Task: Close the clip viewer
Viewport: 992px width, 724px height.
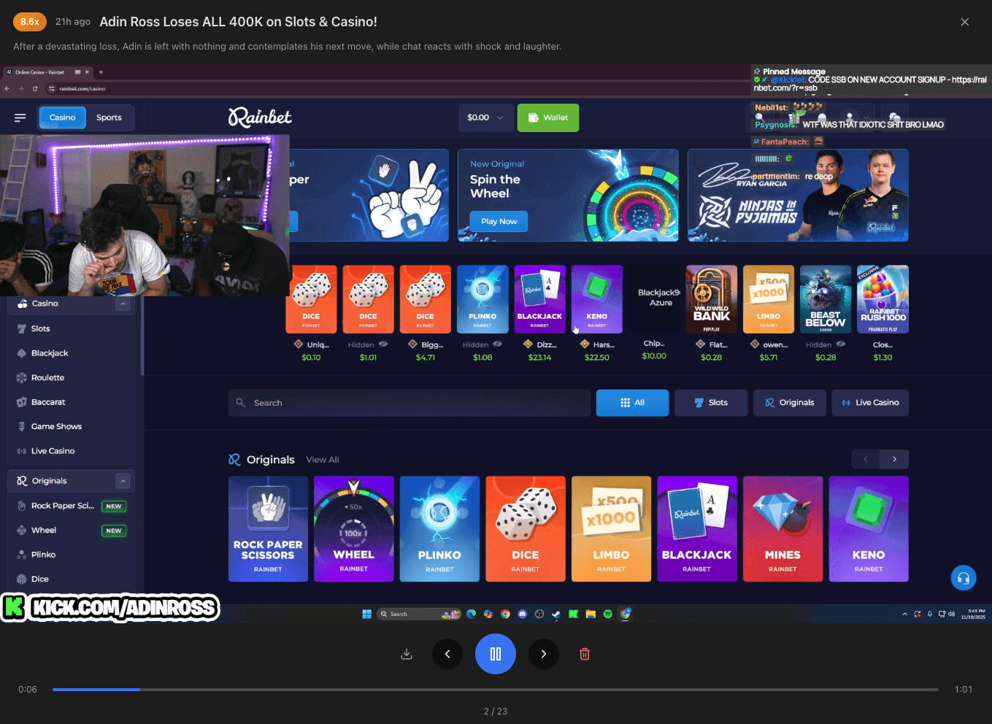Action: pos(965,22)
